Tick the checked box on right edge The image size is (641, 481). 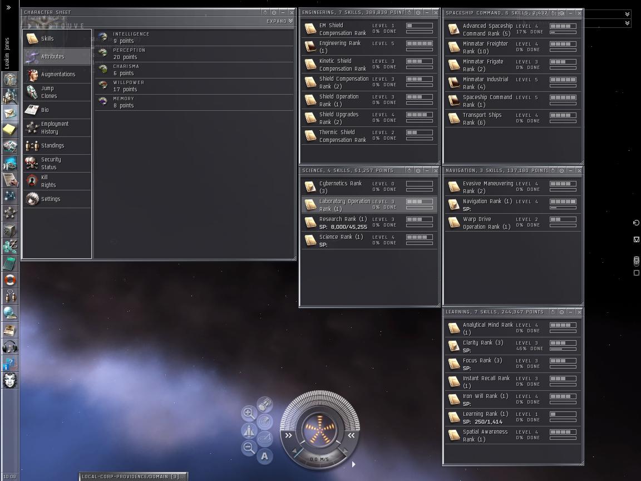coord(636,240)
